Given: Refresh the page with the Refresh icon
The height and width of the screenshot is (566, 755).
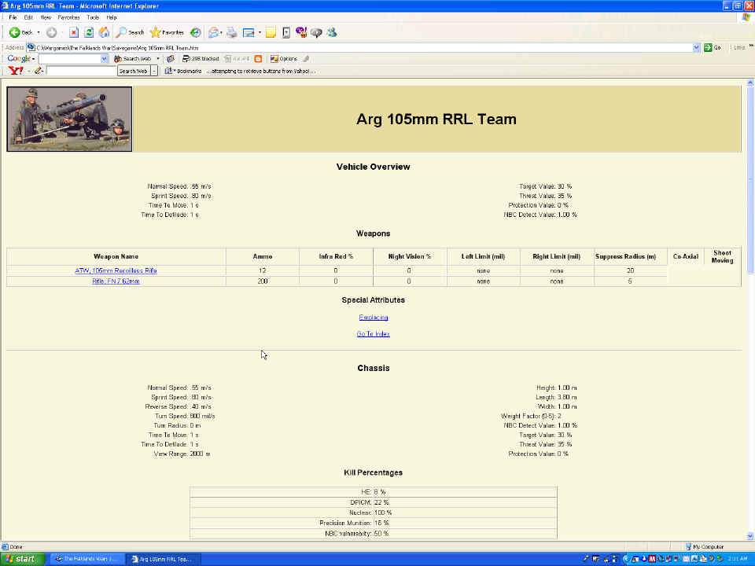Looking at the screenshot, I should click(x=89, y=32).
